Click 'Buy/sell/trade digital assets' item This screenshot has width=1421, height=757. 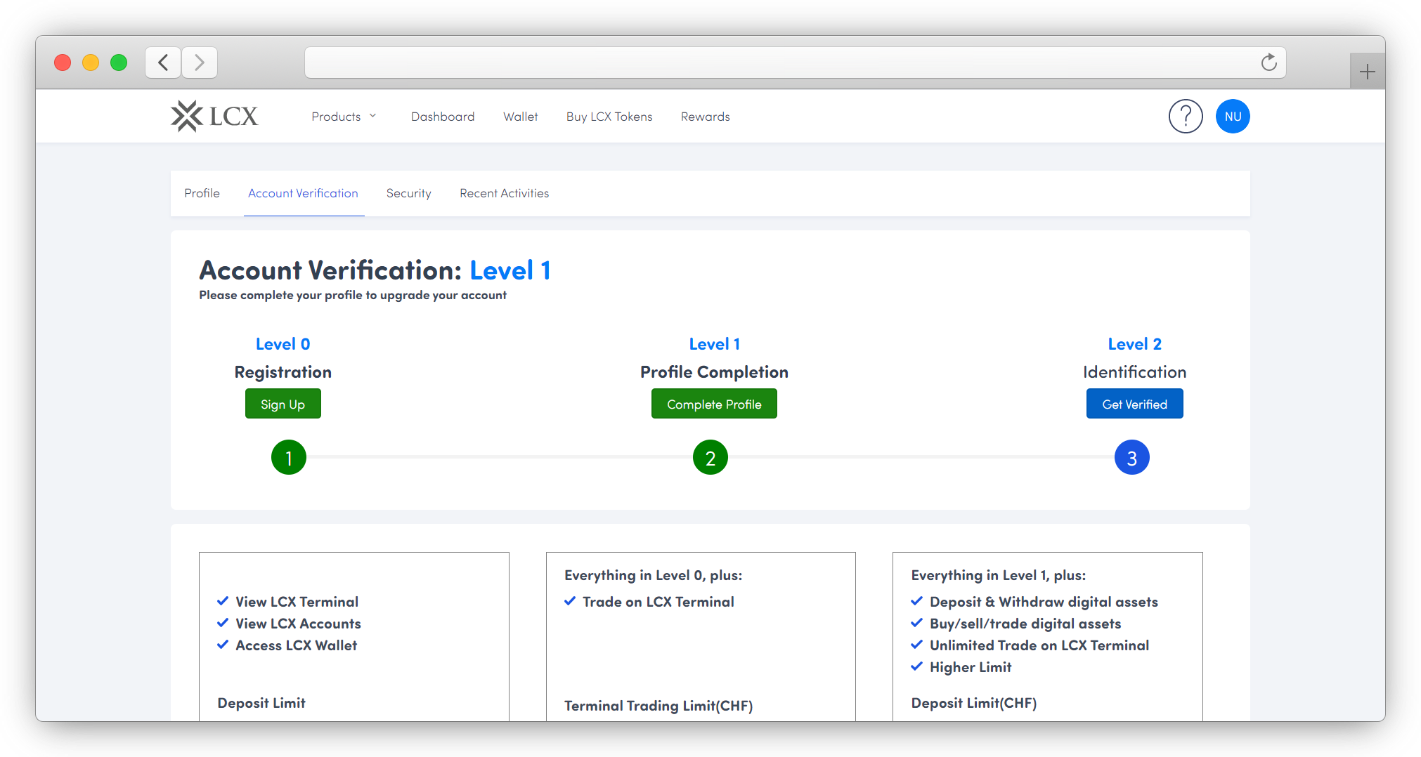(x=1016, y=624)
